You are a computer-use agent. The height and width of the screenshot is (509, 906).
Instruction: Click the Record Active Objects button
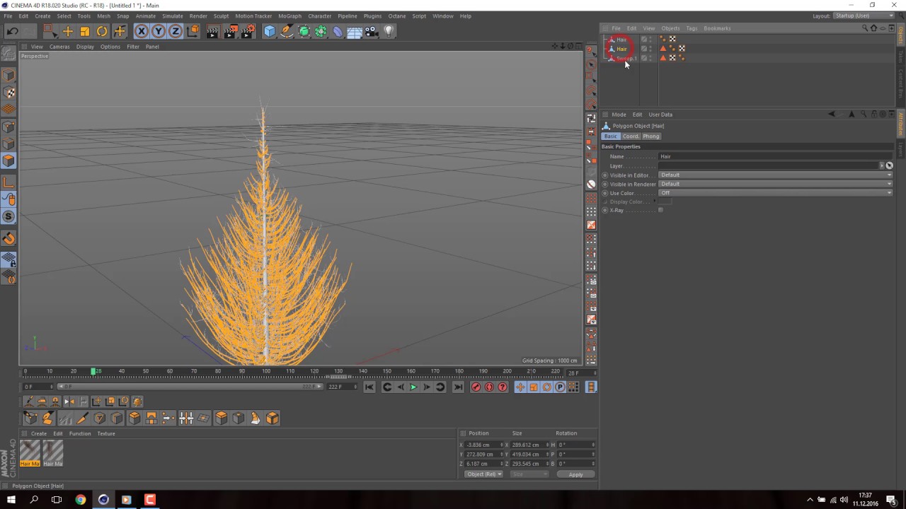[x=476, y=387]
